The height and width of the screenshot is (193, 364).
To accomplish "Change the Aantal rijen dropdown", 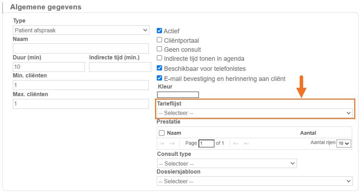I will point(344,143).
